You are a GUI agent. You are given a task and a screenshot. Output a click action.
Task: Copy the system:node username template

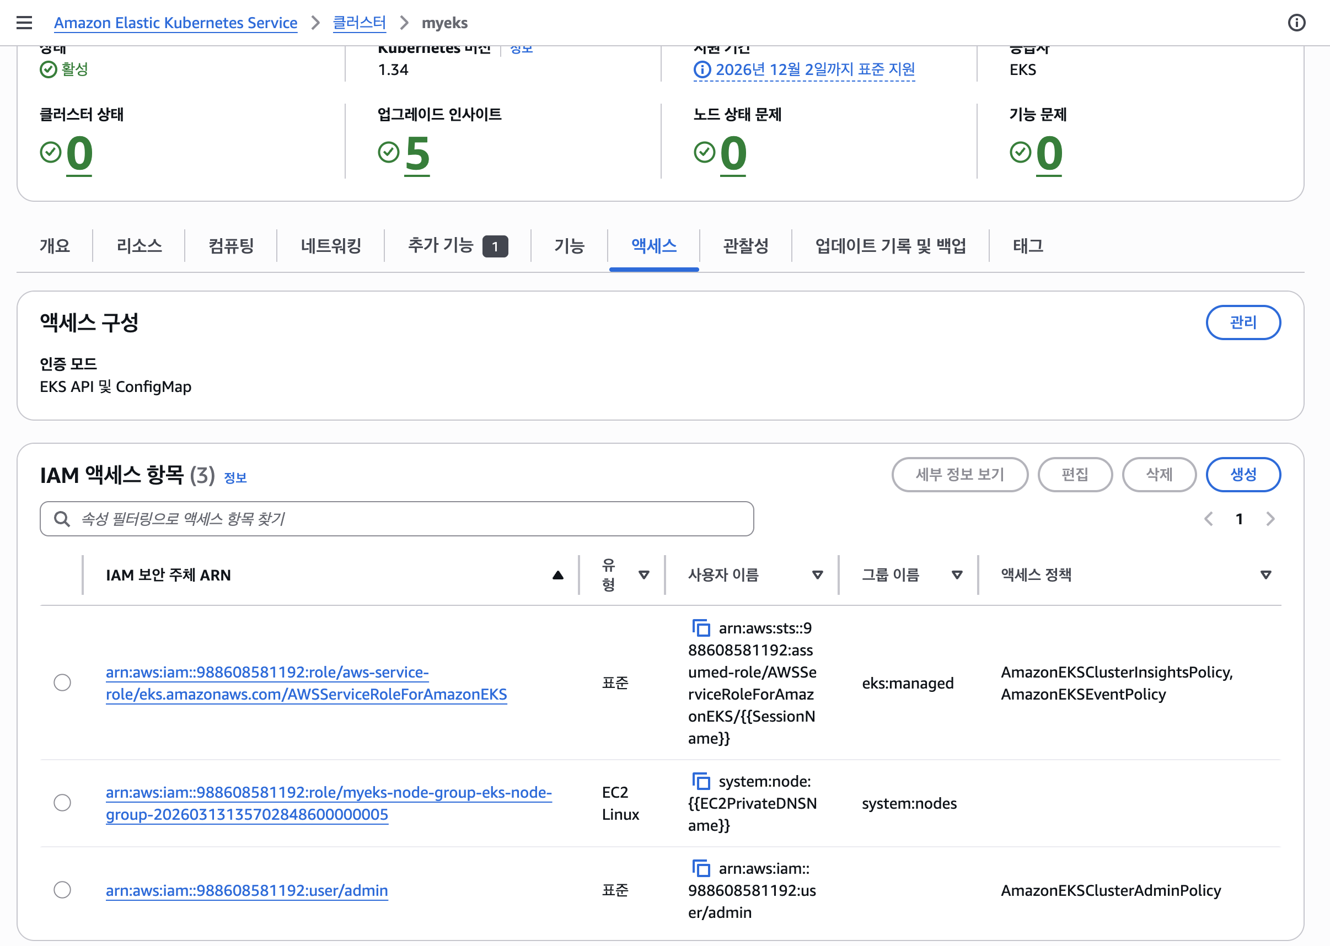click(x=701, y=781)
